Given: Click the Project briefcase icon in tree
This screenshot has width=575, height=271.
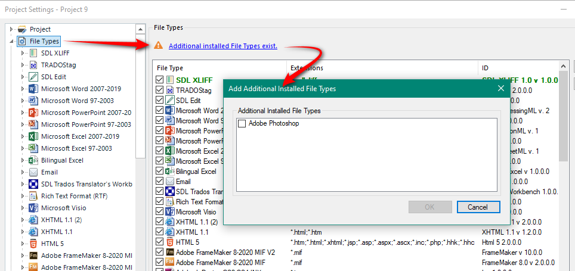Looking at the screenshot, I should click(x=22, y=29).
